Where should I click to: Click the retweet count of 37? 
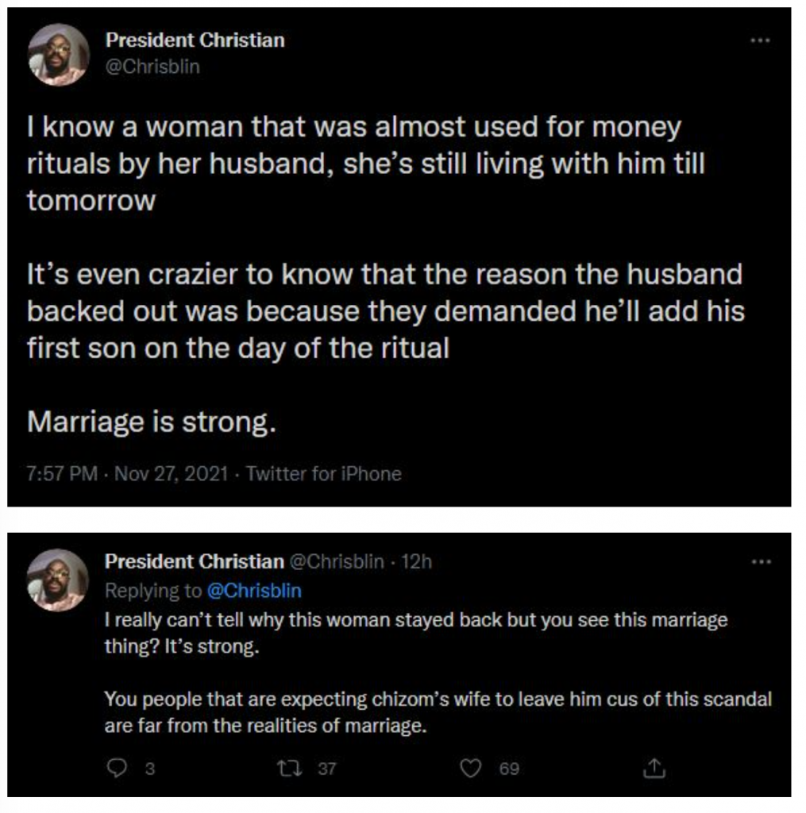[327, 769]
